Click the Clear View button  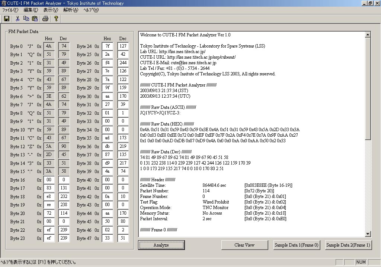click(x=244, y=245)
